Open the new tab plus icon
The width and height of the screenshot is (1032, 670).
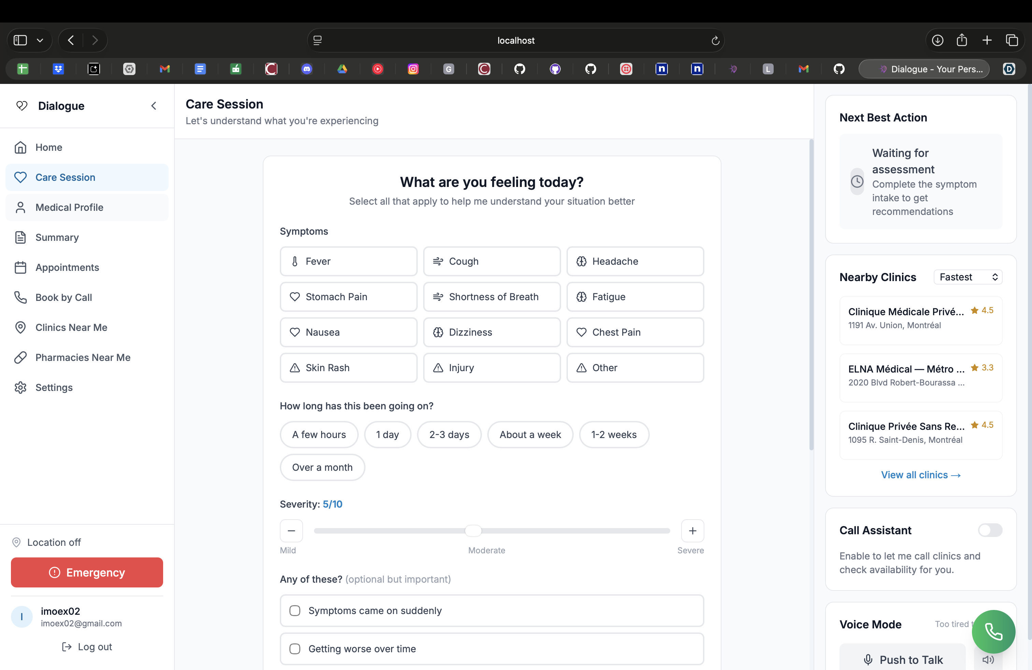[987, 40]
